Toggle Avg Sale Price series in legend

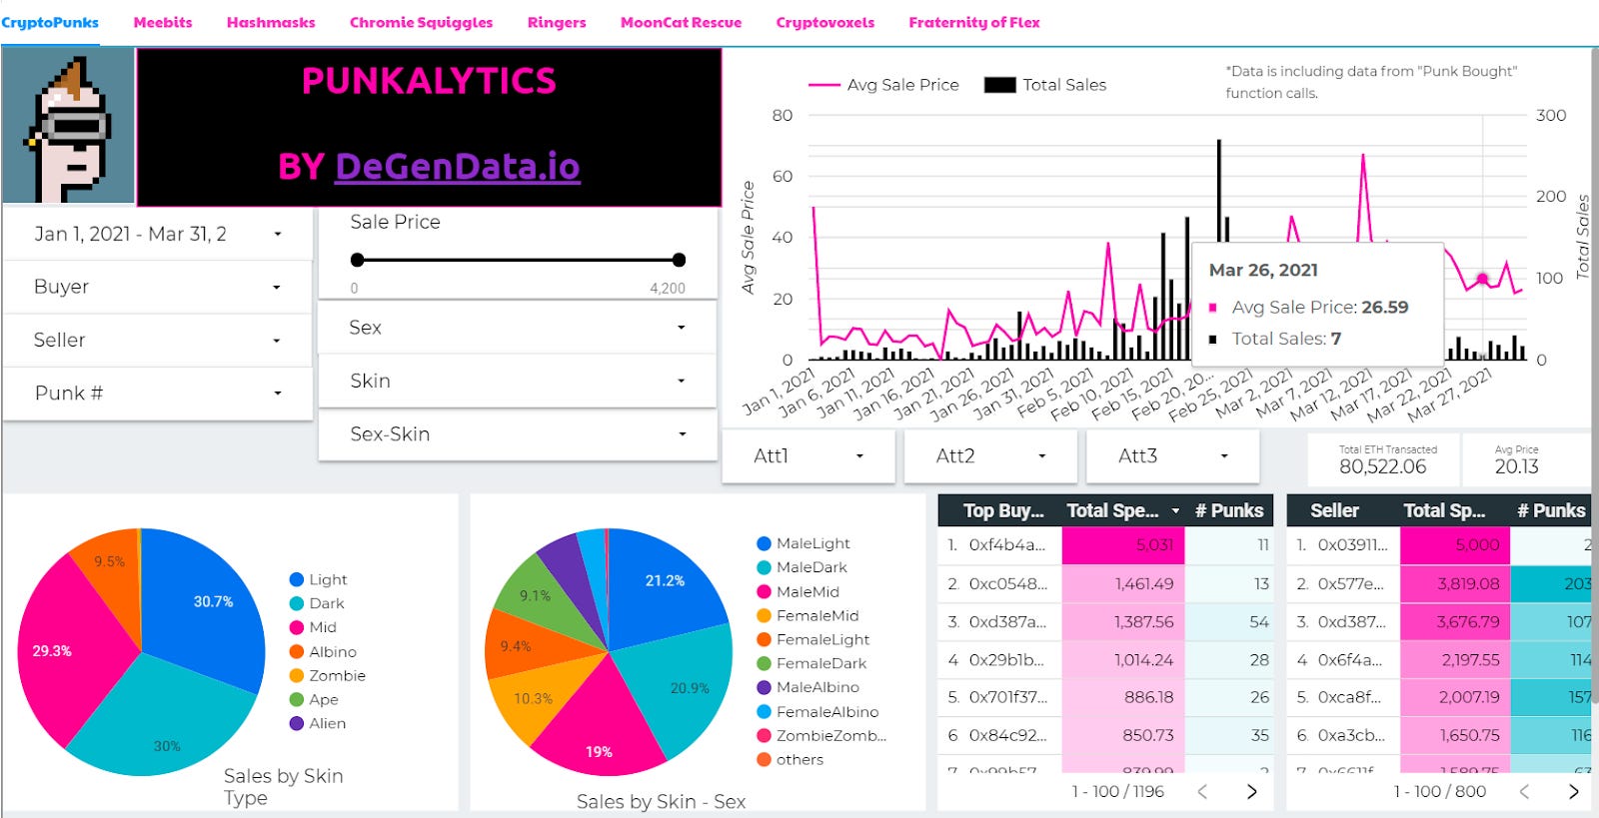click(883, 85)
